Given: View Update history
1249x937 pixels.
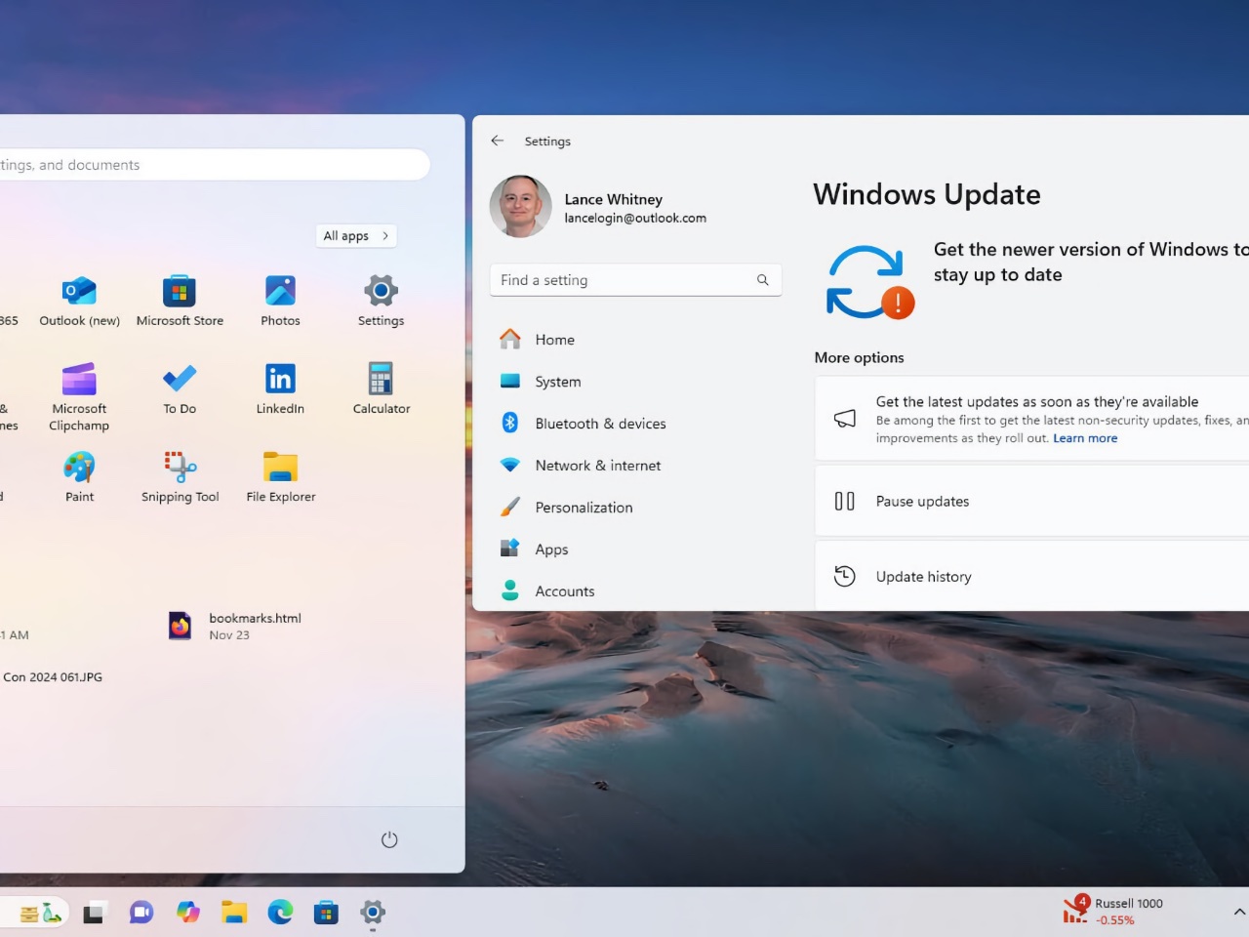Looking at the screenshot, I should 923,576.
